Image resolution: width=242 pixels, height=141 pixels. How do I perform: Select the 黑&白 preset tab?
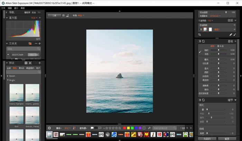(x=21, y=68)
